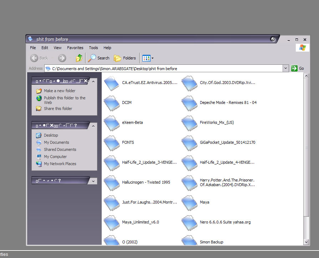Toggle the Search pane on the toolbar
This screenshot has width=319, height=258.
point(99,58)
